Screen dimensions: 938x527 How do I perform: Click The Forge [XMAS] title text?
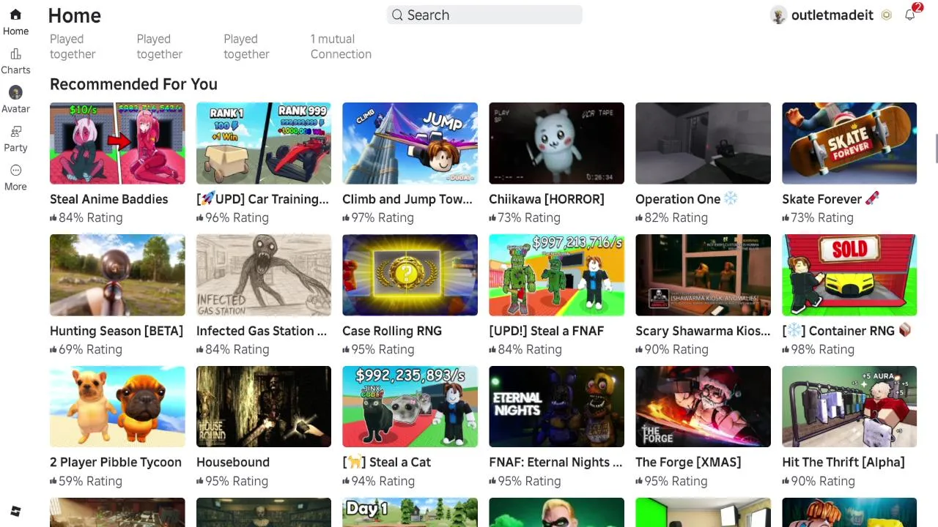tap(688, 463)
